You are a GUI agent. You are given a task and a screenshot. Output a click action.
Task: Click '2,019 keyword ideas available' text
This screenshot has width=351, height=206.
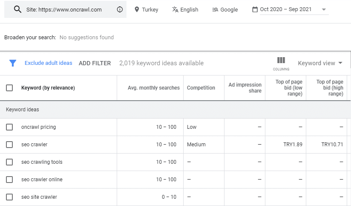[x=161, y=63]
